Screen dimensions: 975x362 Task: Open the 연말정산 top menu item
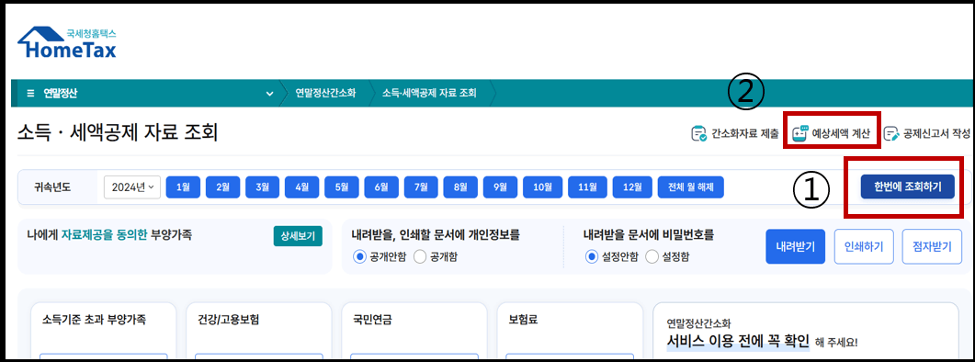61,94
